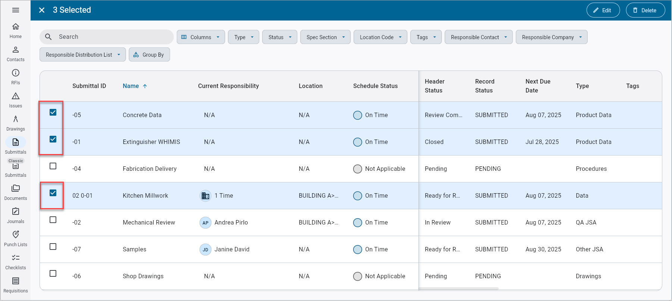Open the Tags filter dropdown
This screenshot has height=301, width=672.
[426, 37]
